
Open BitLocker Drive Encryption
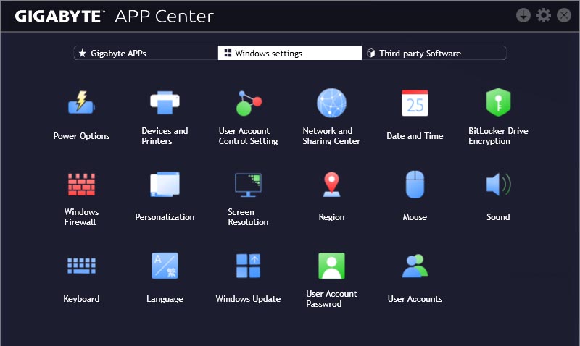pyautogui.click(x=498, y=104)
